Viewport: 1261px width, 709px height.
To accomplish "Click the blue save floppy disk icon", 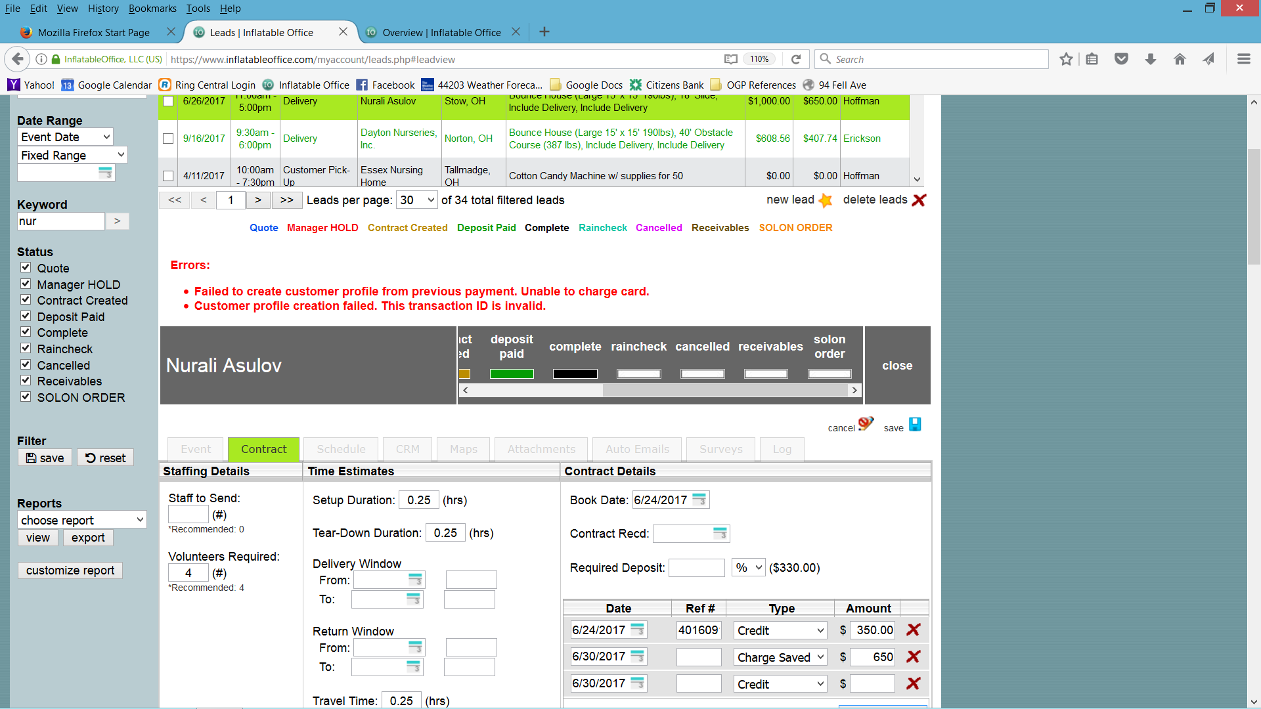I will click(915, 425).
